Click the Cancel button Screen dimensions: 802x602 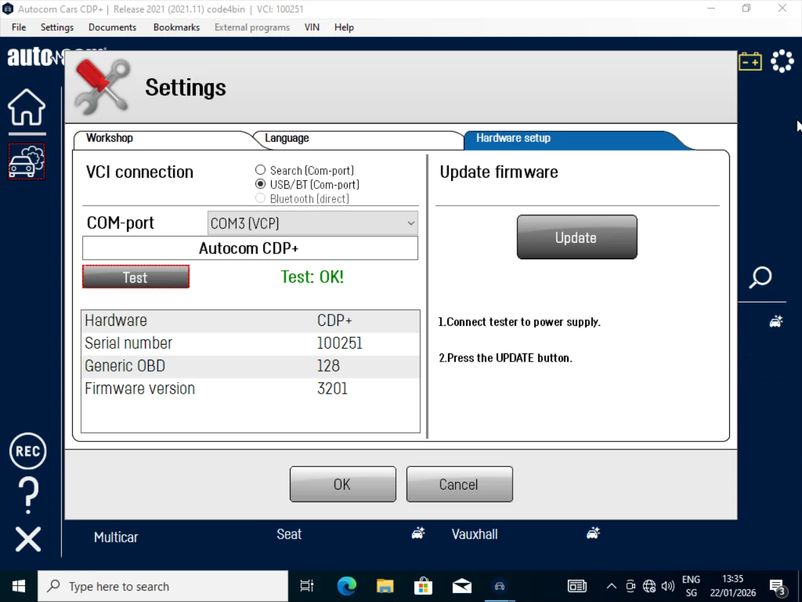459,484
